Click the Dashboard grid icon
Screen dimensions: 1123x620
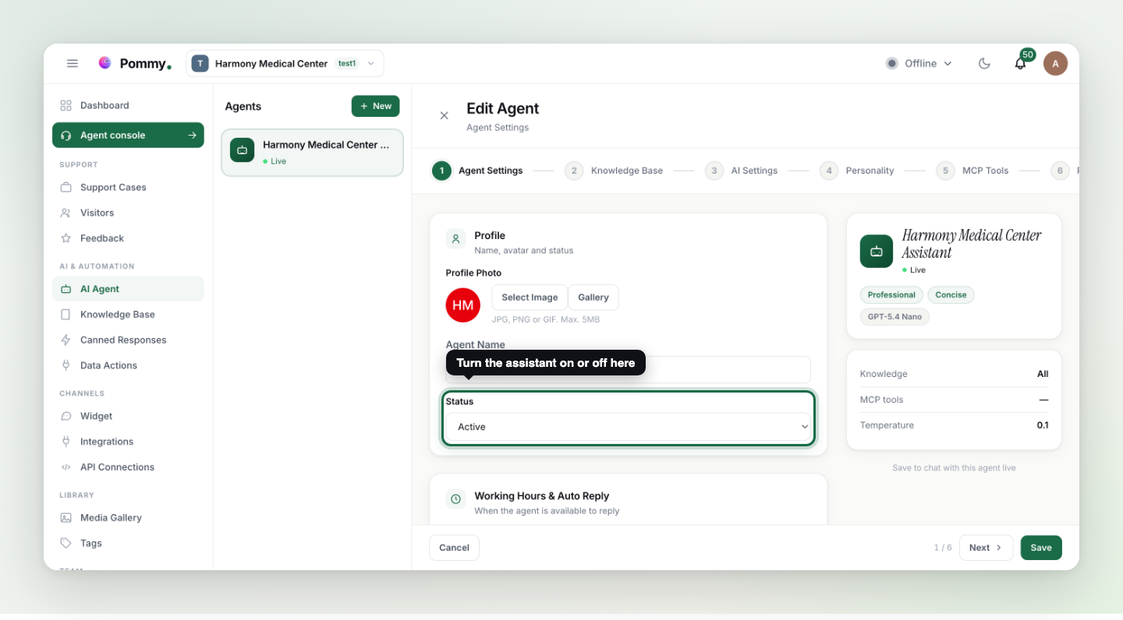(x=66, y=105)
